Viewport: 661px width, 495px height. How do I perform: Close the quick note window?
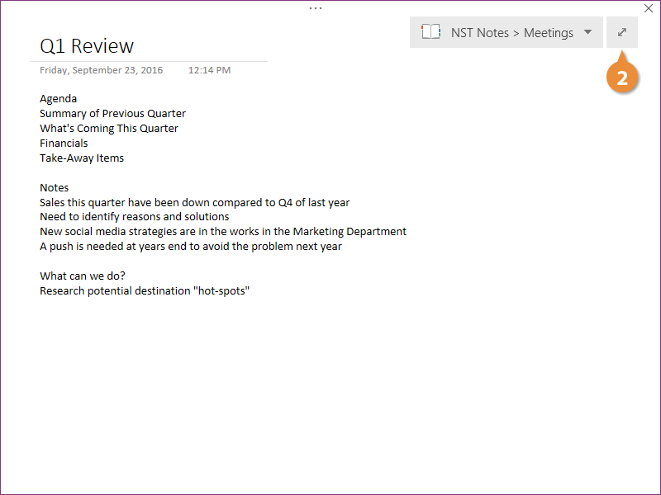pyautogui.click(x=649, y=8)
